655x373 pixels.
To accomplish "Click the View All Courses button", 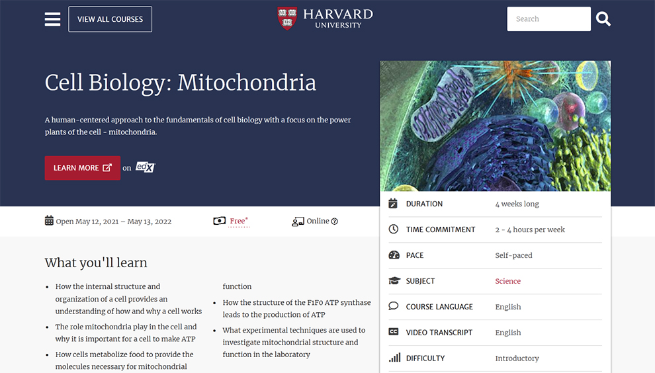I will click(110, 19).
